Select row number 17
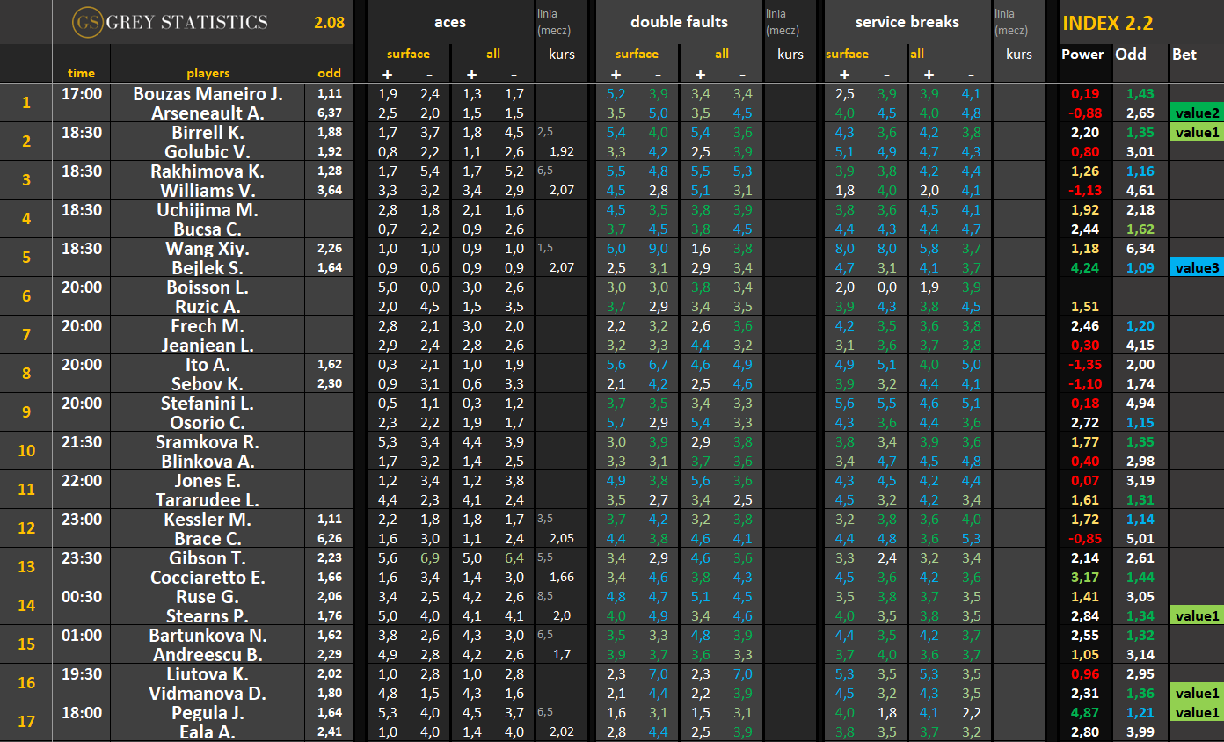 pyautogui.click(x=25, y=722)
